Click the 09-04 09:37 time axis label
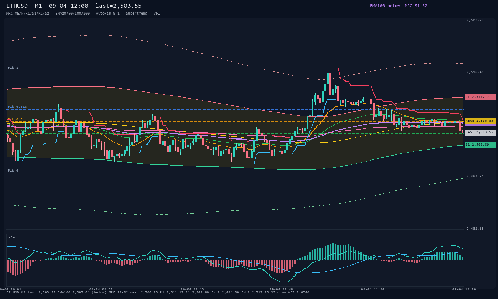498x299 pixels. [x=101, y=289]
